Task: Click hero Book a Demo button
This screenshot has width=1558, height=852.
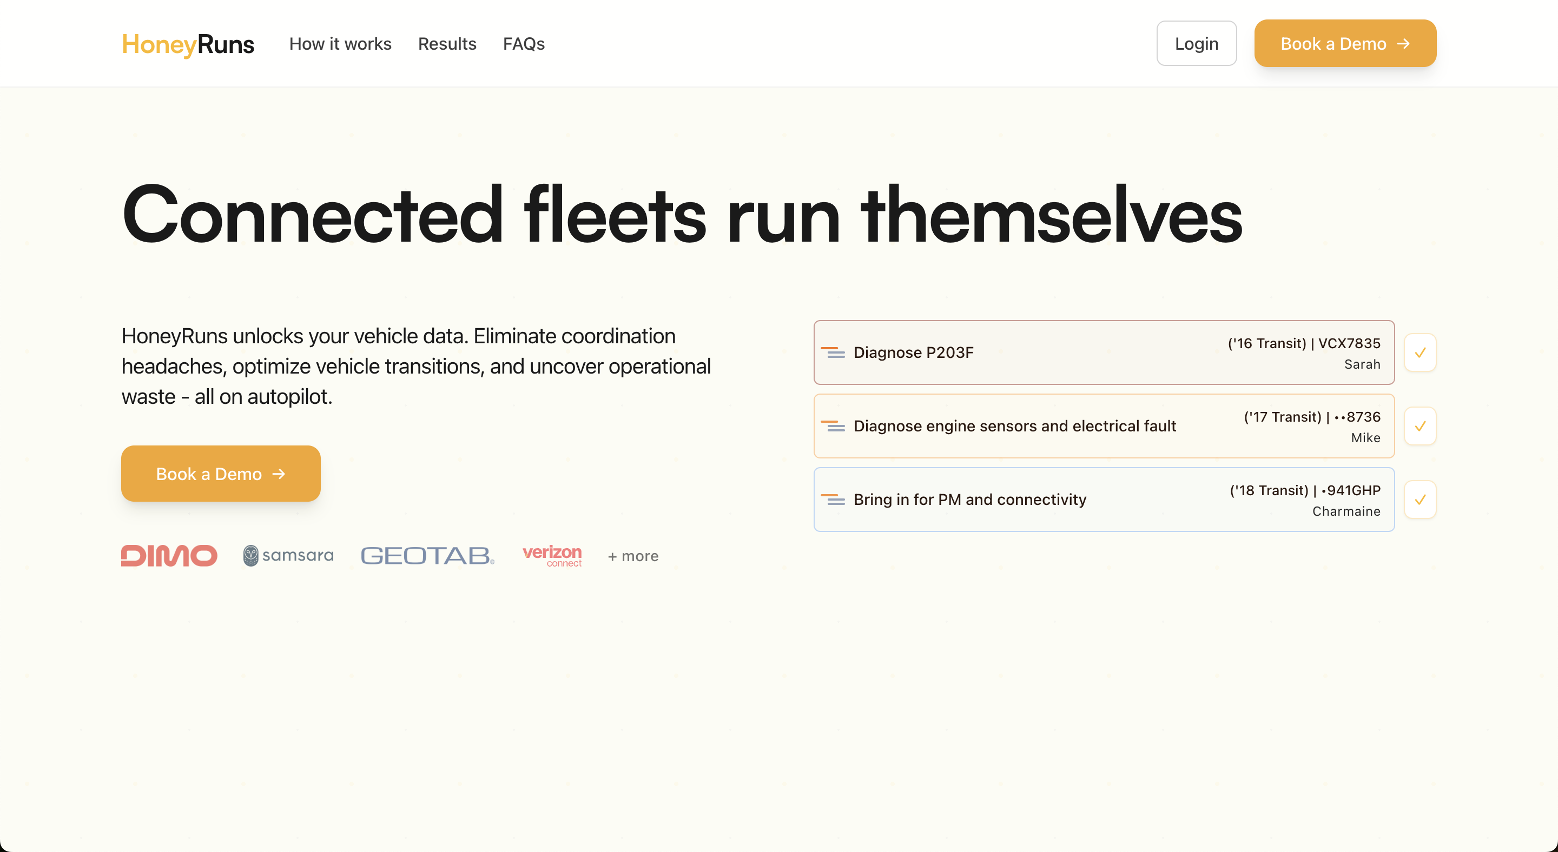Action: [220, 474]
